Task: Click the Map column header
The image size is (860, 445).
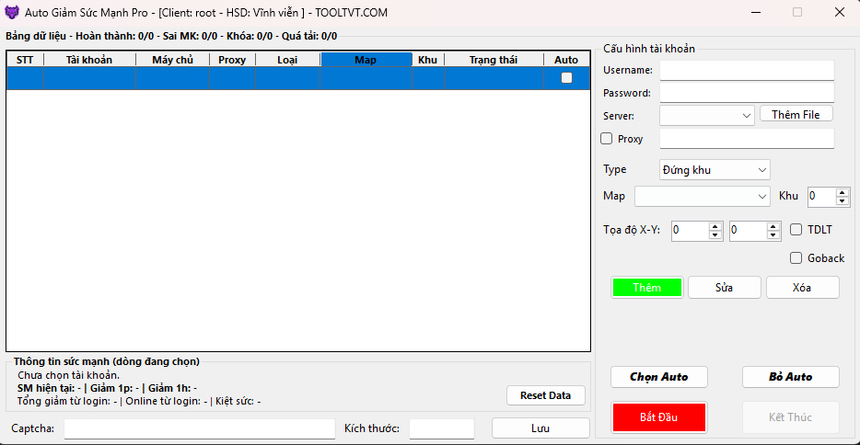Action: [366, 60]
